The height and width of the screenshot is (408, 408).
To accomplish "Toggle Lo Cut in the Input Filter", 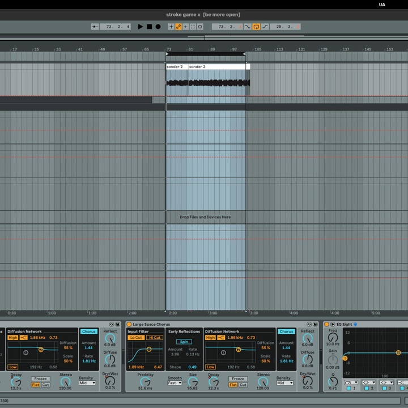I will [x=136, y=338].
